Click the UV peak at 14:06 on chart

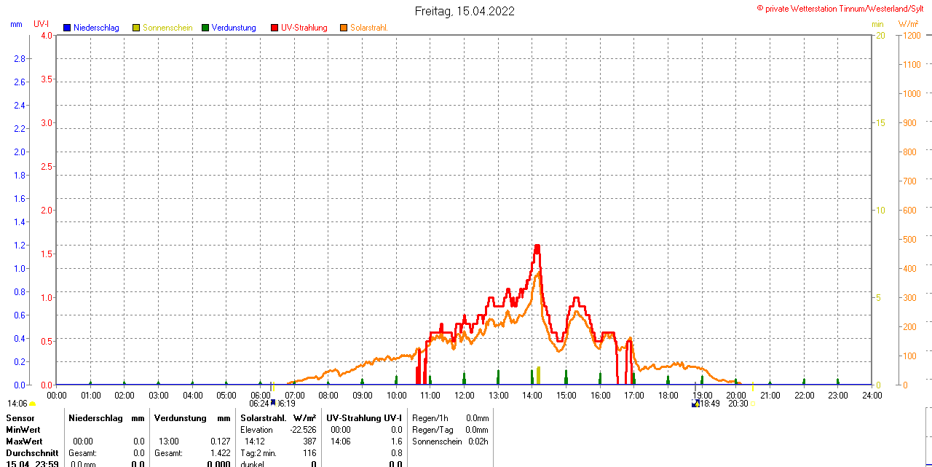[537, 246]
